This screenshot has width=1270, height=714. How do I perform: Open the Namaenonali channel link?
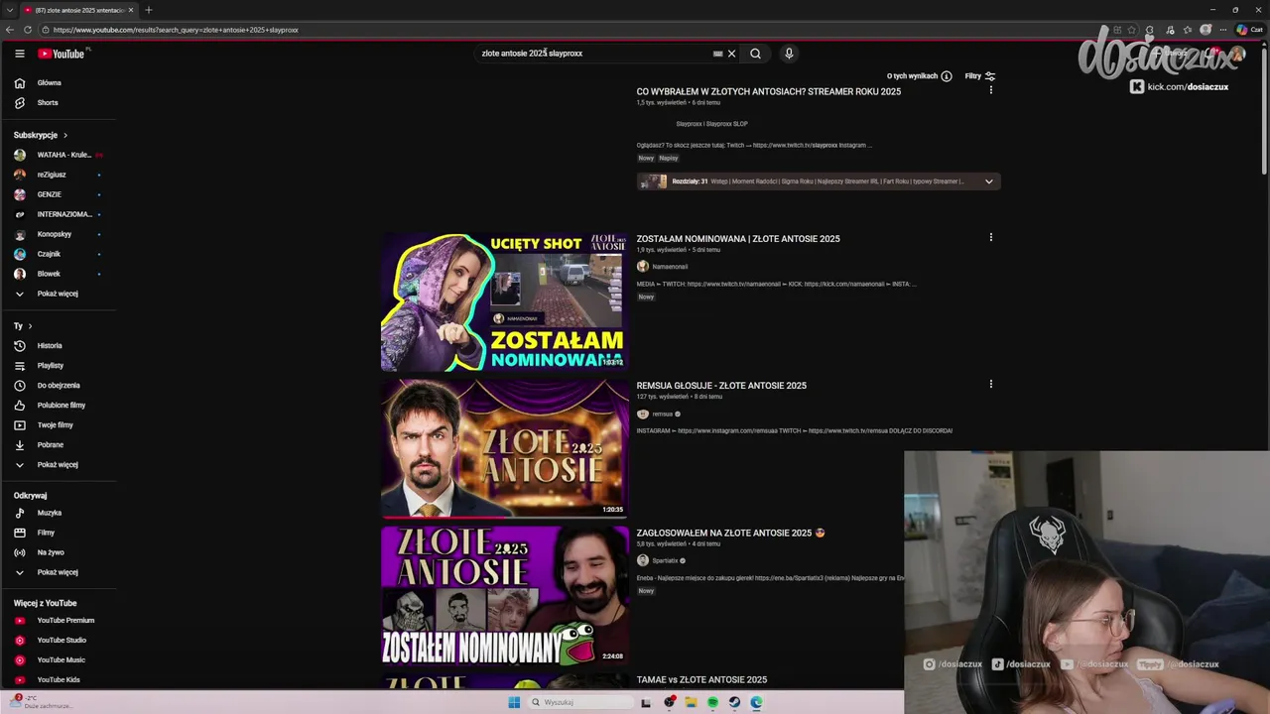pos(670,267)
